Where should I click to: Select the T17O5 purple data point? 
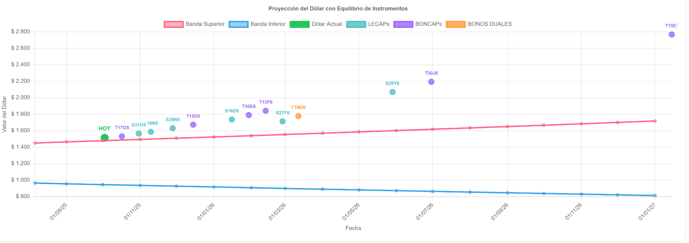tap(122, 136)
